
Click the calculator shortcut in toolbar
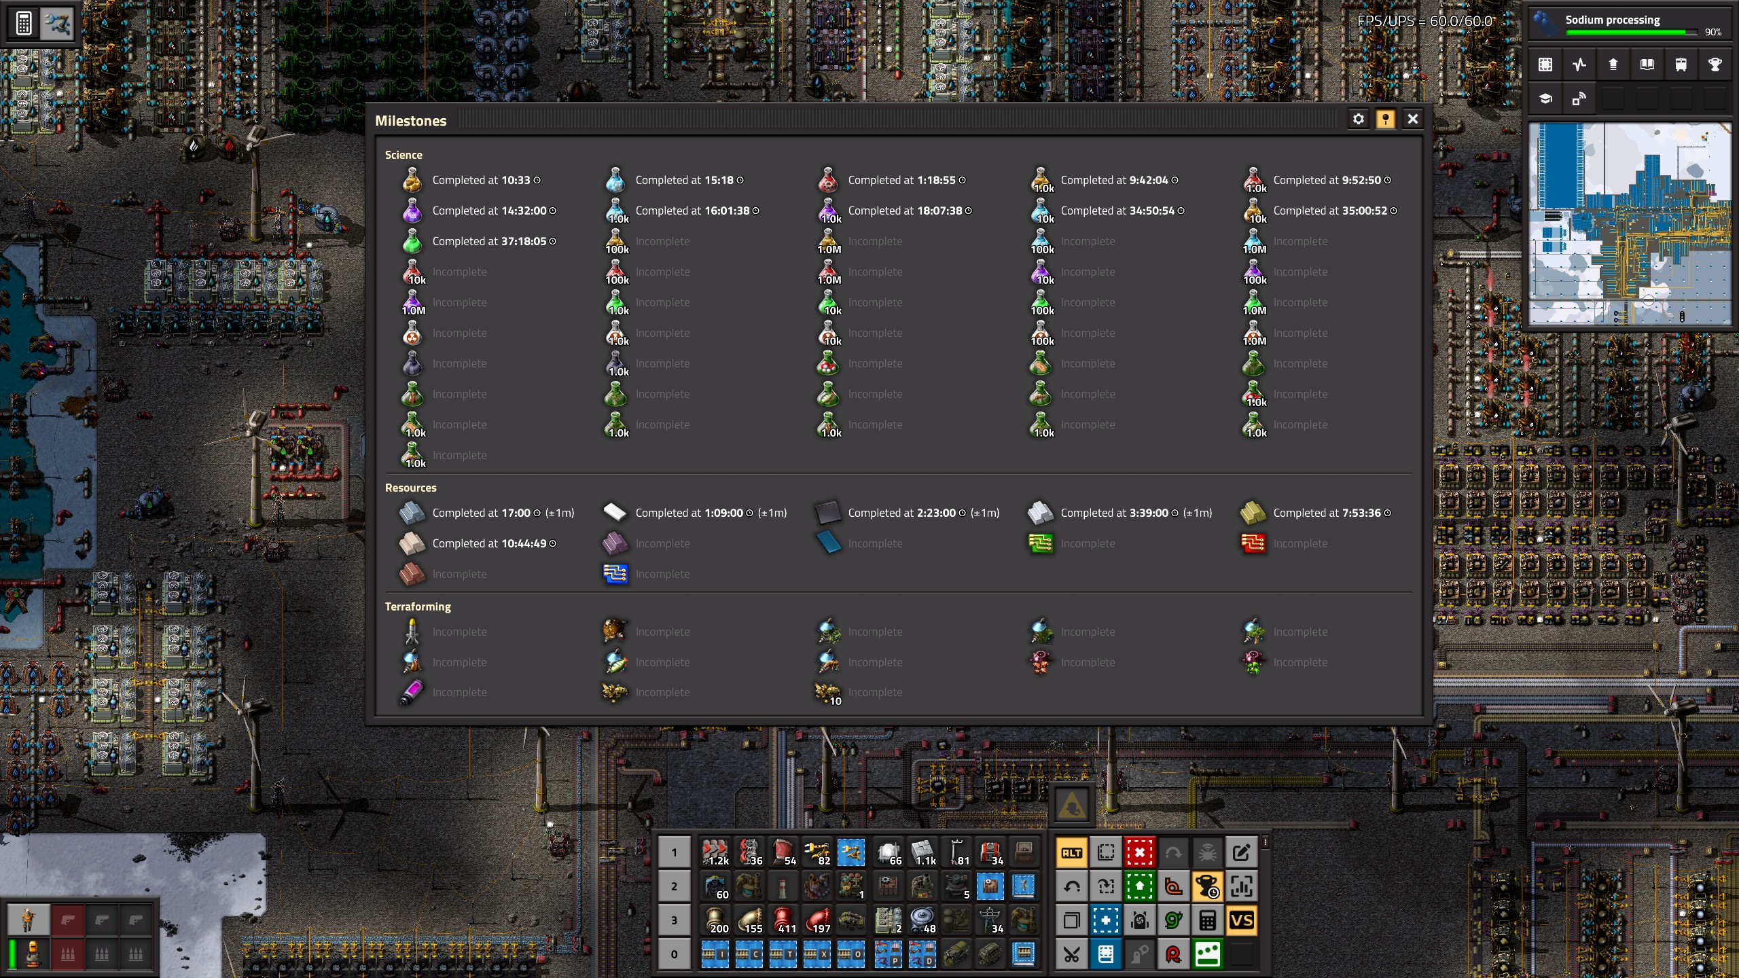1207,920
